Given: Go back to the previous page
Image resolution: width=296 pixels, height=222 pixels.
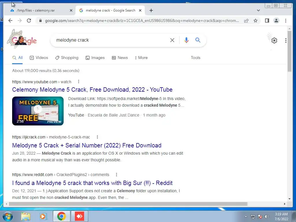Looking at the screenshot, I should tap(10, 21).
